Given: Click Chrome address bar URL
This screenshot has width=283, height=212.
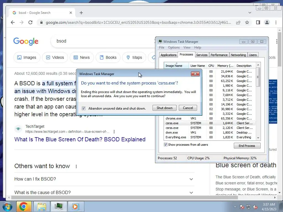Looking at the screenshot, I should coord(138,23).
